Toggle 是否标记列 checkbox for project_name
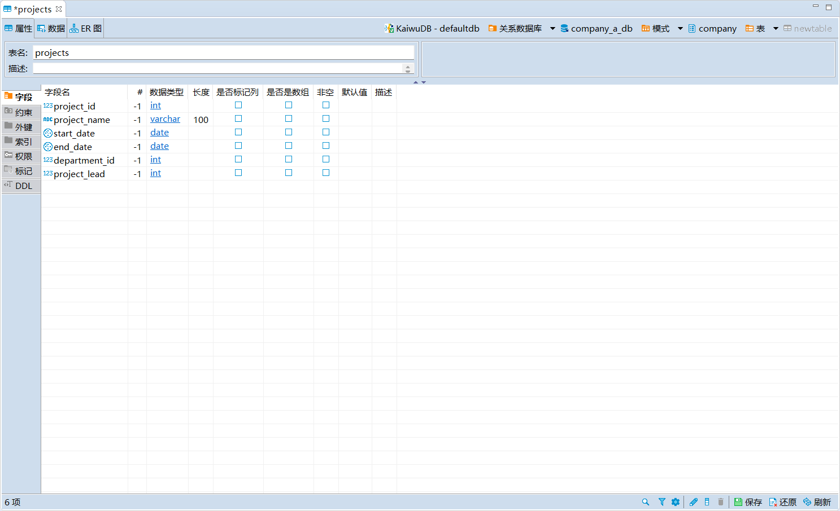Screen dimensions: 840x511 pyautogui.click(x=238, y=119)
